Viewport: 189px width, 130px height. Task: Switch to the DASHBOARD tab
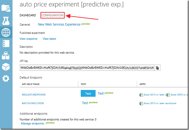point(28,15)
